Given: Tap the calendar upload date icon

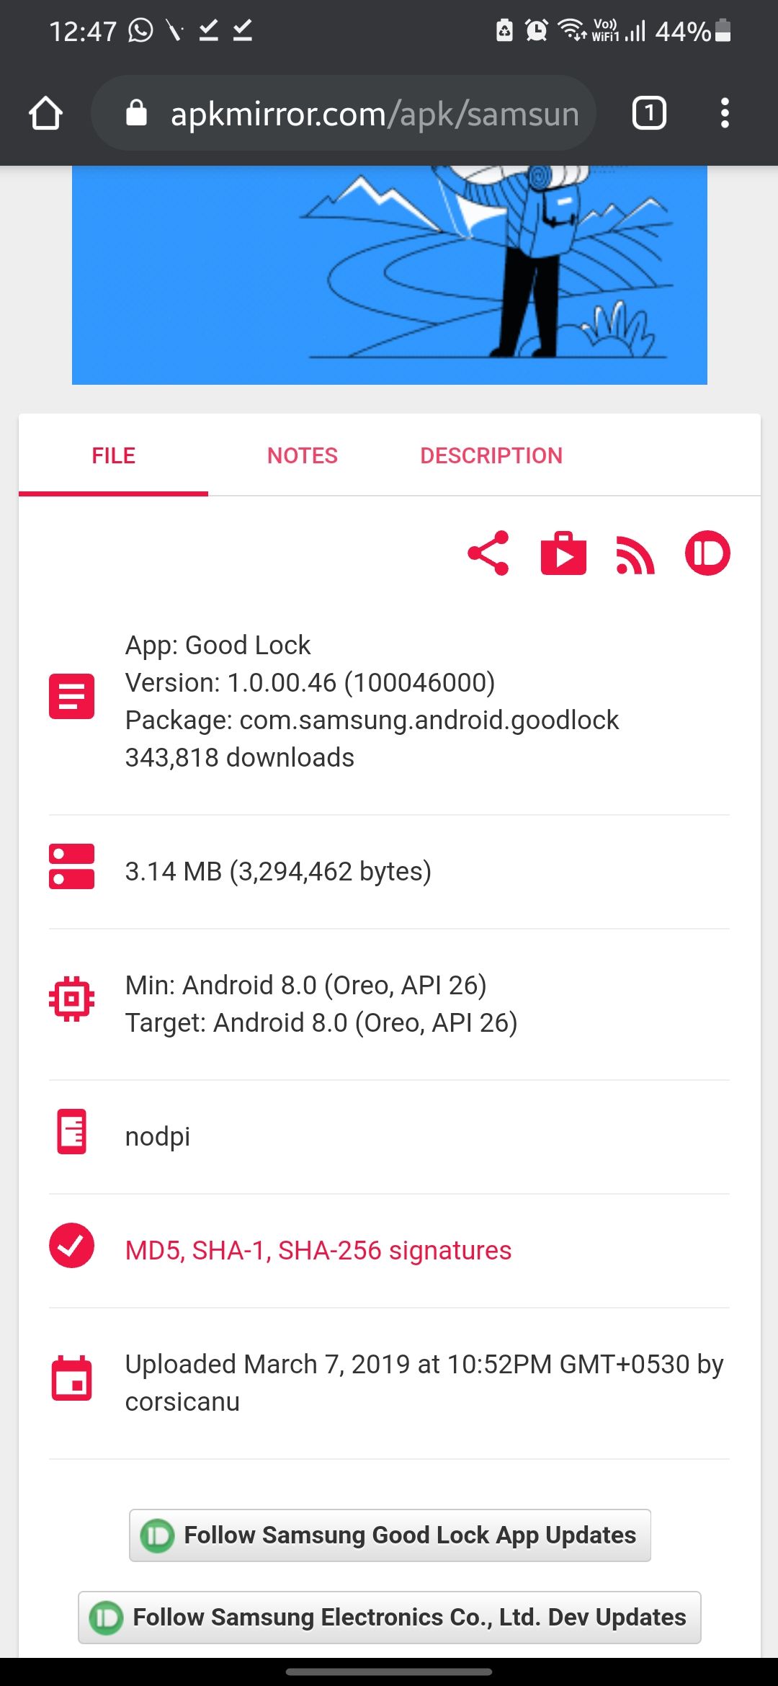Looking at the screenshot, I should [71, 1378].
